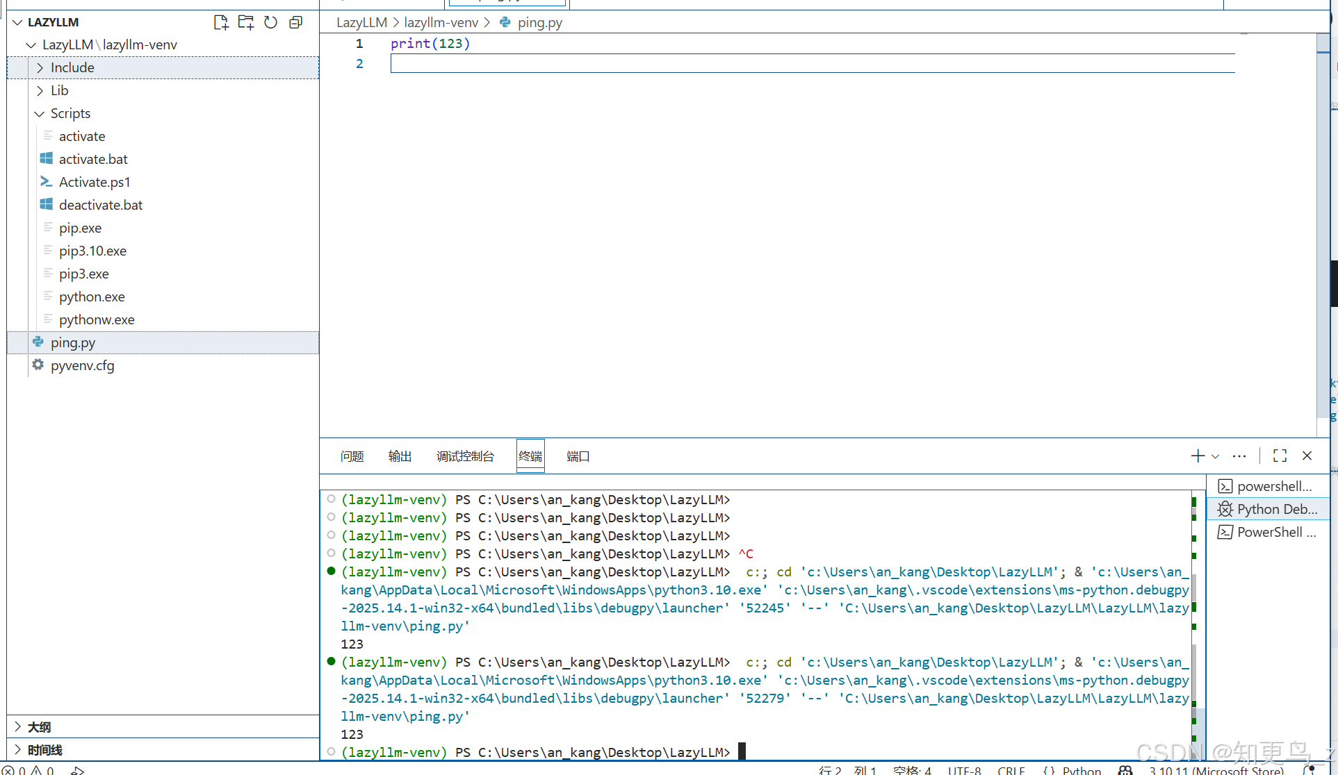Switch to the 调试控制台 debug console tab
1338x775 pixels.
[465, 456]
